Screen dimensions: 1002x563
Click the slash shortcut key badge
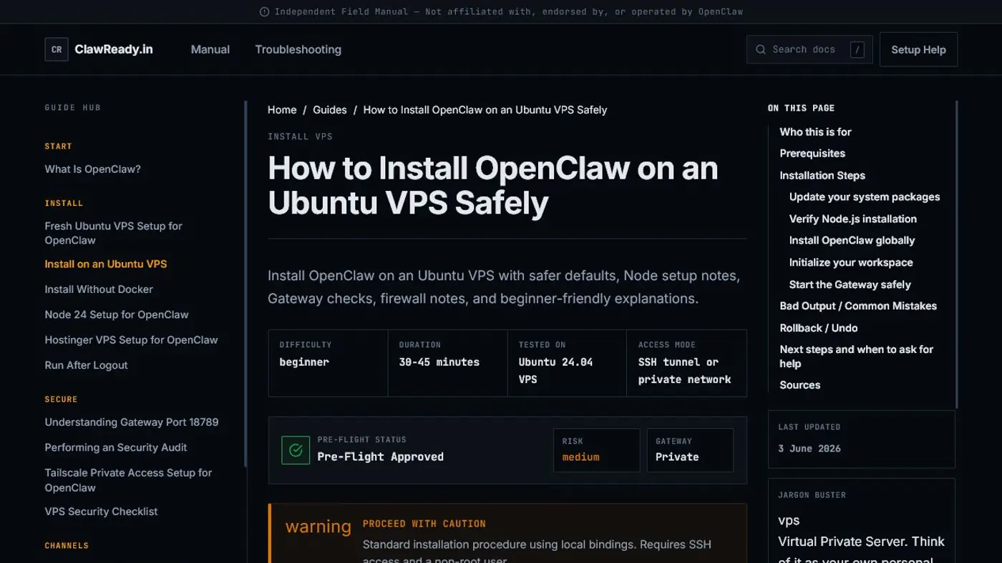coord(857,49)
